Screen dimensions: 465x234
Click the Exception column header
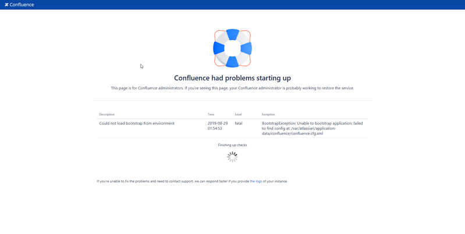268,114
